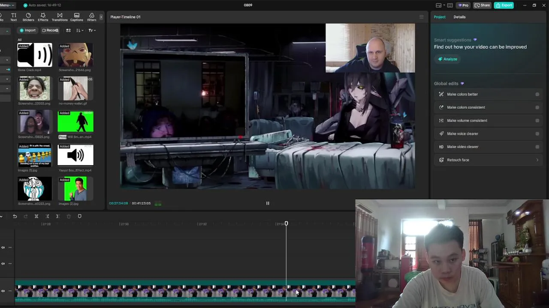549x308 pixels.
Task: Click the Delete right trim icon
Action: 58,216
